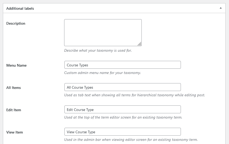The height and width of the screenshot is (144, 229).
Task: Click the 'Custom admin menu name' help text
Action: (103, 73)
